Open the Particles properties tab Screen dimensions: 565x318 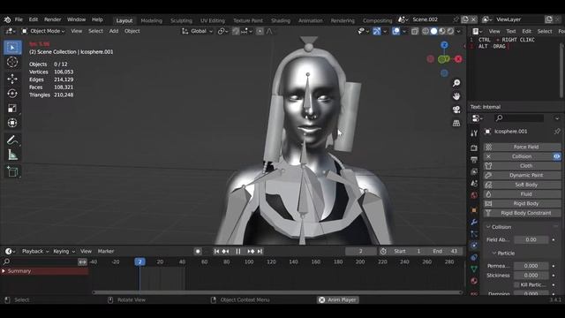pyautogui.click(x=474, y=234)
